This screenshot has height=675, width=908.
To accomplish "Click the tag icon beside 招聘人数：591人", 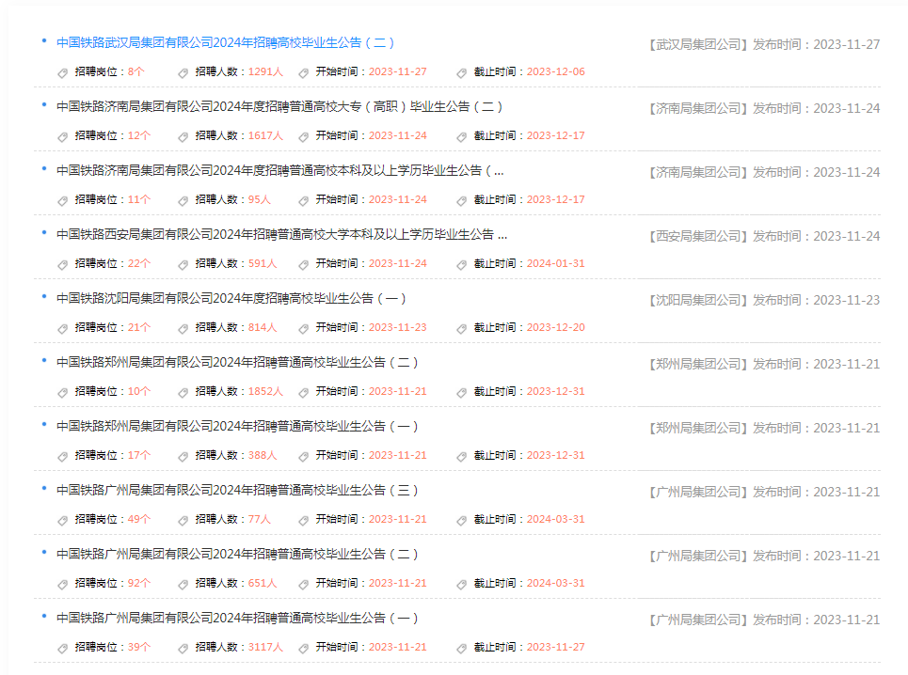I will (183, 264).
